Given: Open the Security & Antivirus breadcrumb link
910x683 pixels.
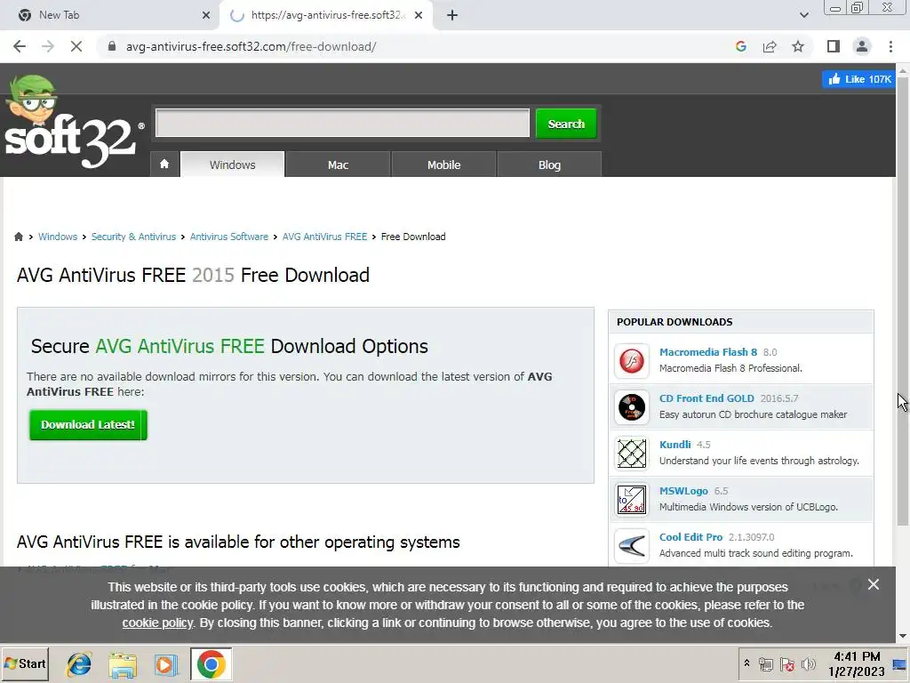Looking at the screenshot, I should (x=133, y=237).
